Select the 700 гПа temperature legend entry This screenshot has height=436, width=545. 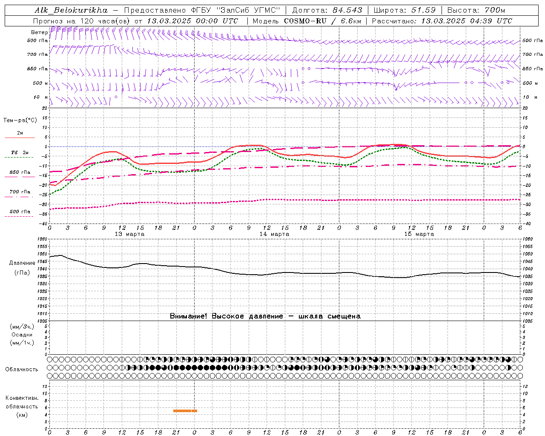[20, 192]
